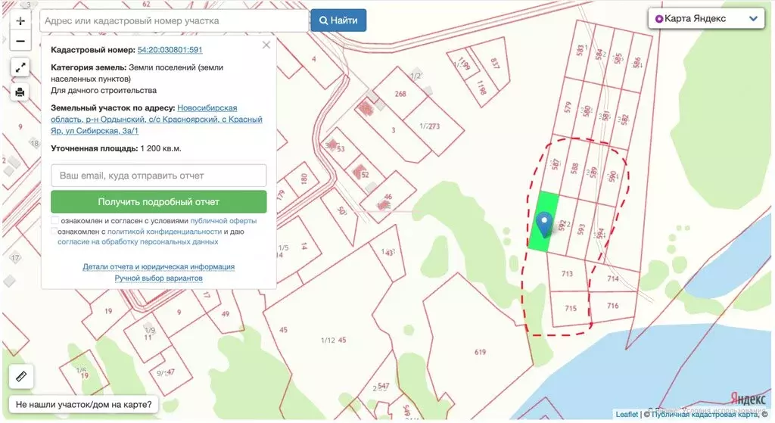Check the public offer agreement checkbox
775x423 pixels.
click(54, 220)
